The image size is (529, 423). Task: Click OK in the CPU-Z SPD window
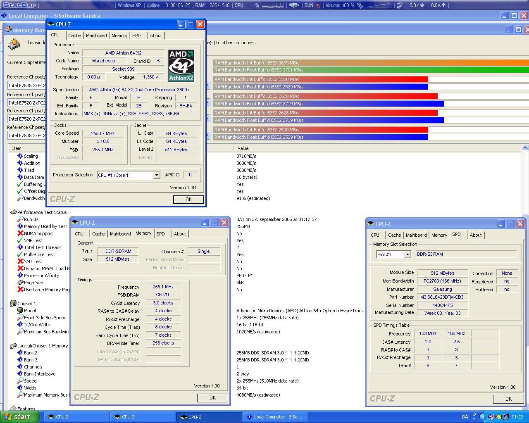pos(508,399)
